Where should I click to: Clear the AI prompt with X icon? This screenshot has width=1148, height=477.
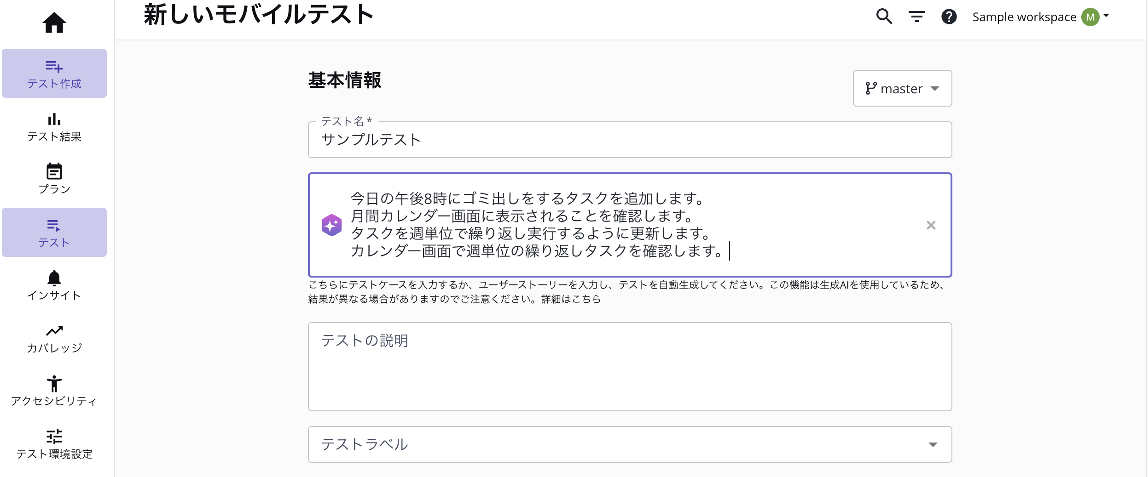point(931,225)
